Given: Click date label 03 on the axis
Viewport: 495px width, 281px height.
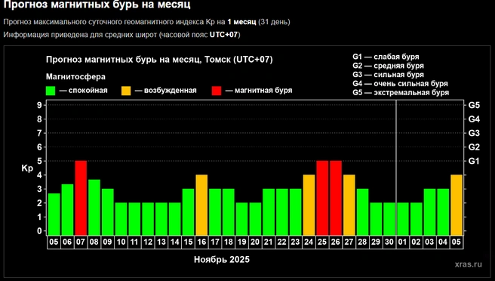Looking at the screenshot, I should coord(429,242).
